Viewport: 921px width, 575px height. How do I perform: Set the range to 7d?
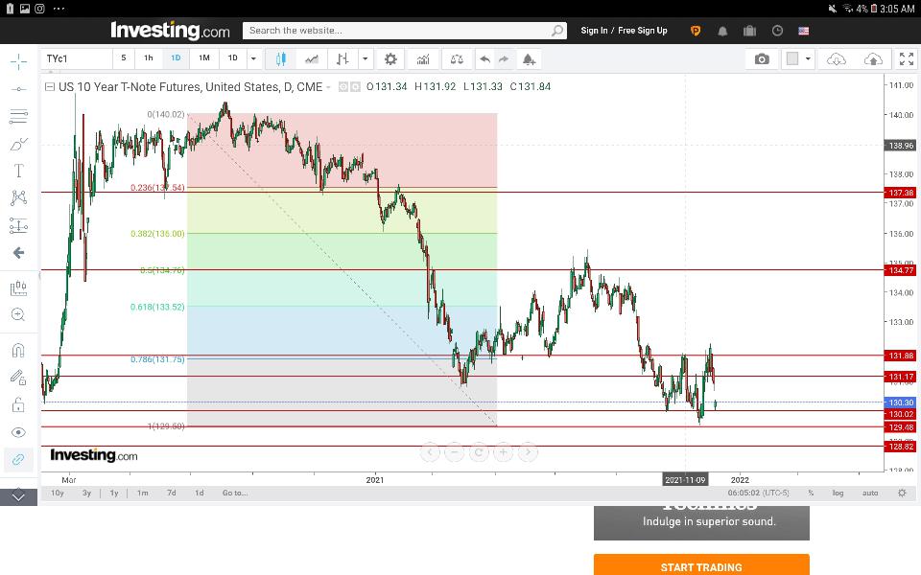pyautogui.click(x=171, y=493)
